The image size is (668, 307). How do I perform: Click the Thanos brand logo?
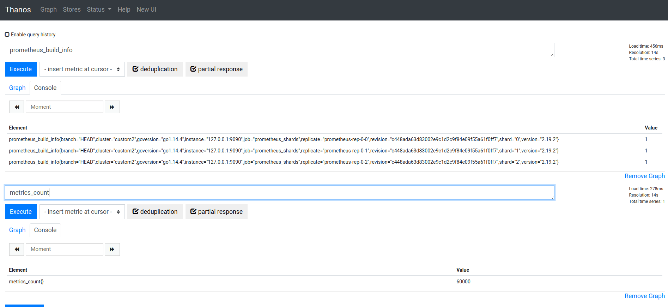pos(18,10)
